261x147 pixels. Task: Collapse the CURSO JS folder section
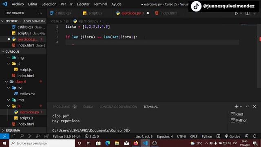pyautogui.click(x=3, y=51)
